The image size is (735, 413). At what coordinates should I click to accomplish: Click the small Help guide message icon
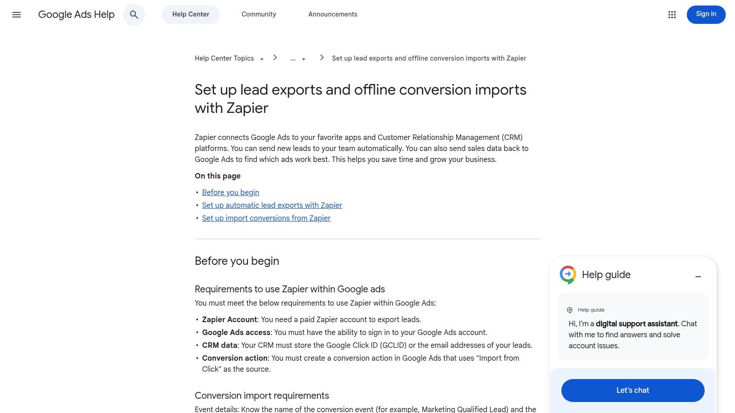point(570,310)
